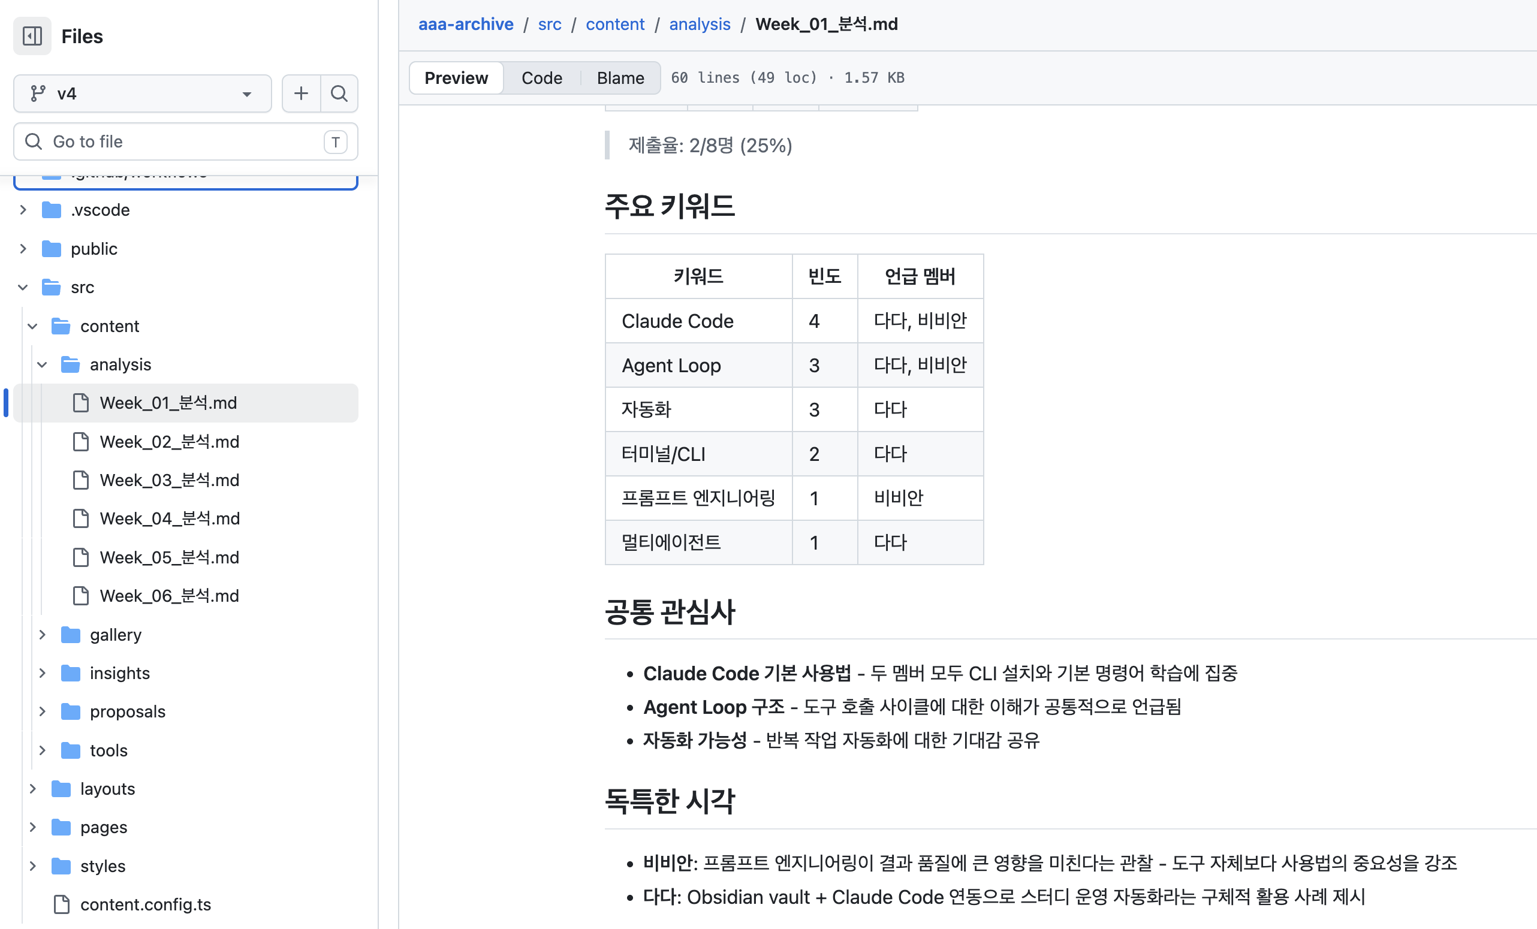Screen dimensions: 1537x929
Task: Open the v4 branch selector dropdown
Action: (142, 93)
